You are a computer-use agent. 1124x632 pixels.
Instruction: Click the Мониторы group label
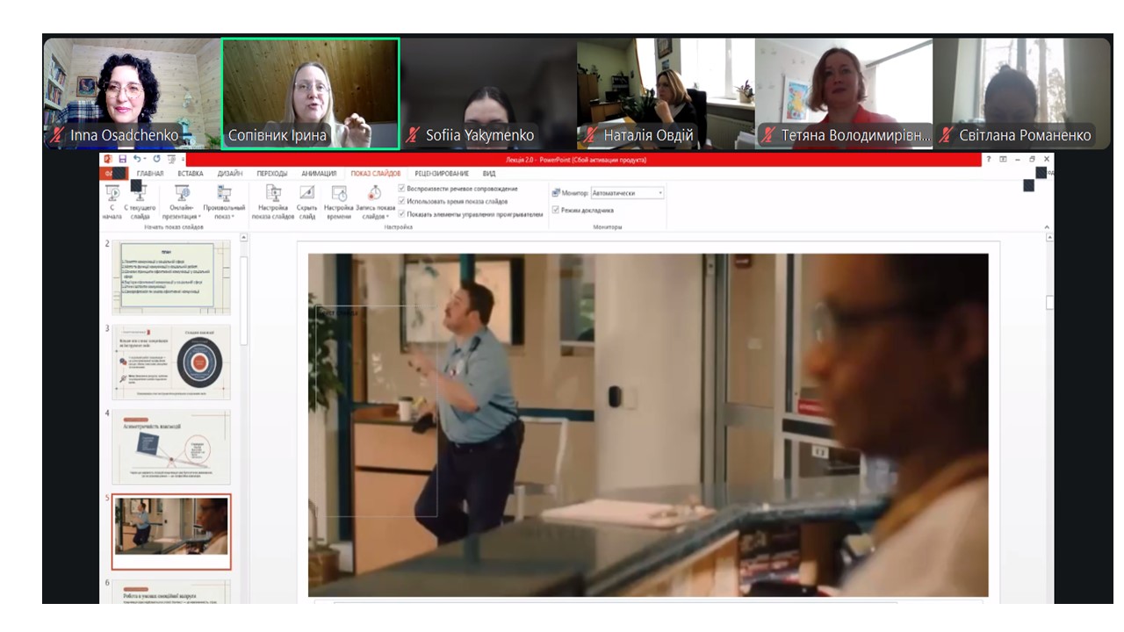click(607, 227)
